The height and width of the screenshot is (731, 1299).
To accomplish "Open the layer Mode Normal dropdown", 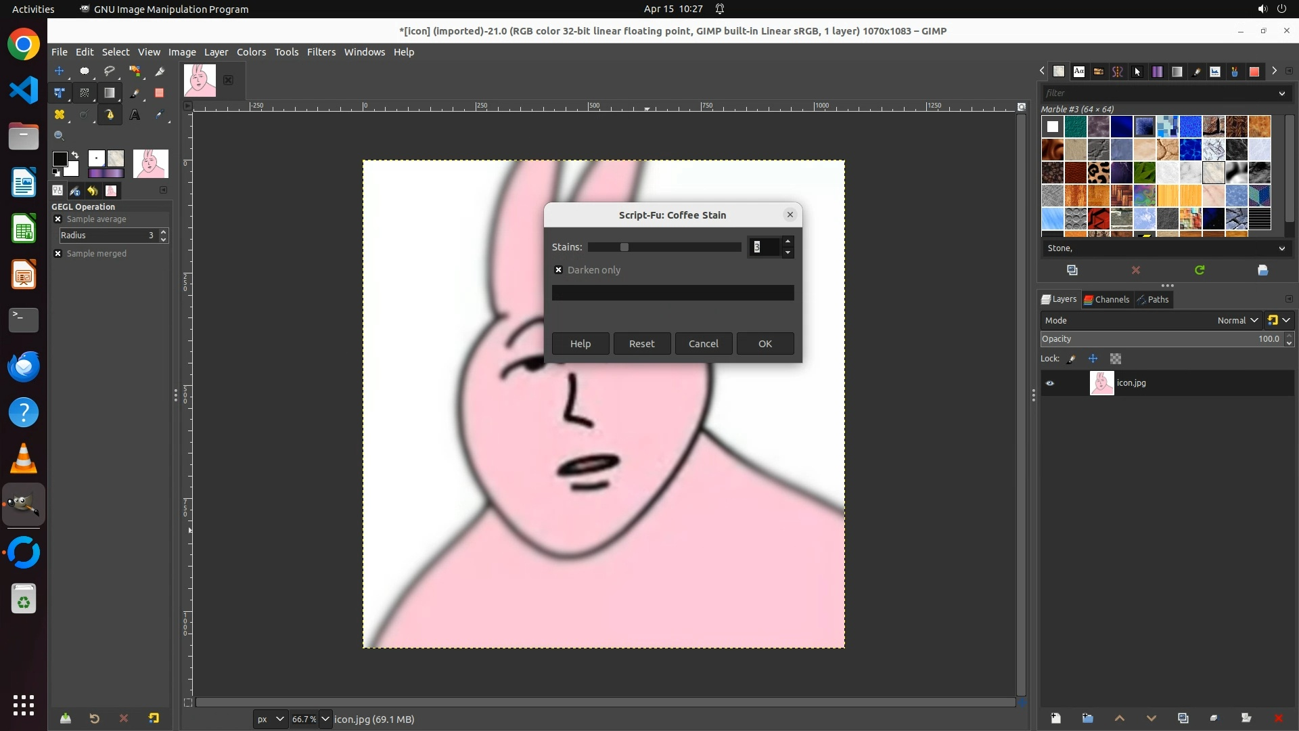I will click(1237, 320).
